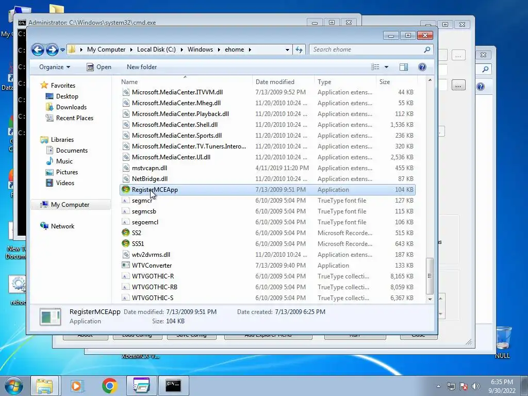Select segmcsb font file

pyautogui.click(x=144, y=211)
